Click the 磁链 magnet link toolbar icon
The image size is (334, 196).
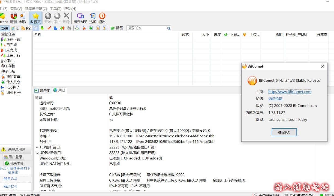pyautogui.click(x=13, y=18)
